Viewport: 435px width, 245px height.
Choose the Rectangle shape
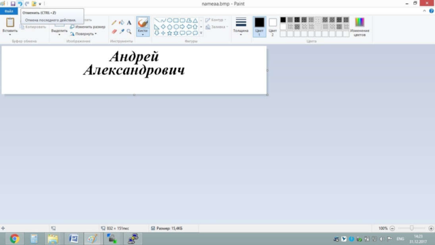click(176, 20)
